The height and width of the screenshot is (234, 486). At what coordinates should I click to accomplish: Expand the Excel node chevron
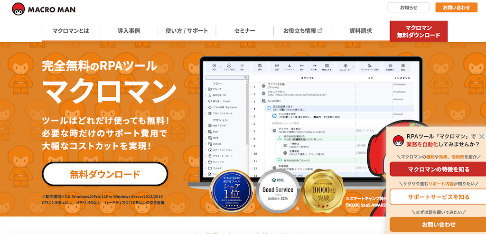click(x=206, y=132)
